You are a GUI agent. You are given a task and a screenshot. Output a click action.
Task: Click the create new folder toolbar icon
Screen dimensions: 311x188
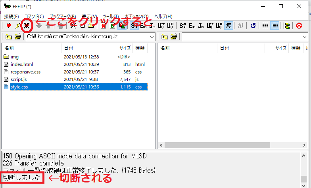(91, 25)
